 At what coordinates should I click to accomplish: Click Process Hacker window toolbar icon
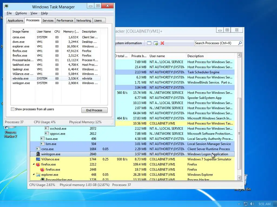[149, 43]
